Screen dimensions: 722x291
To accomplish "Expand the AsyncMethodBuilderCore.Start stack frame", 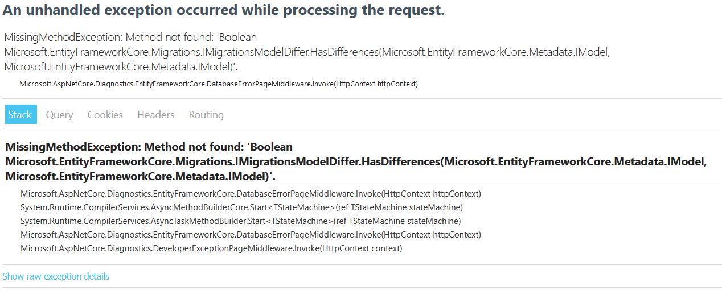I will click(x=241, y=207).
